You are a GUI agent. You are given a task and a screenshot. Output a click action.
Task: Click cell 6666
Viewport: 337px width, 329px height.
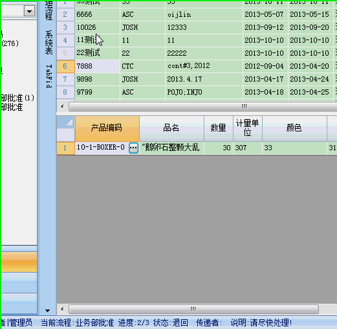[x=97, y=15]
